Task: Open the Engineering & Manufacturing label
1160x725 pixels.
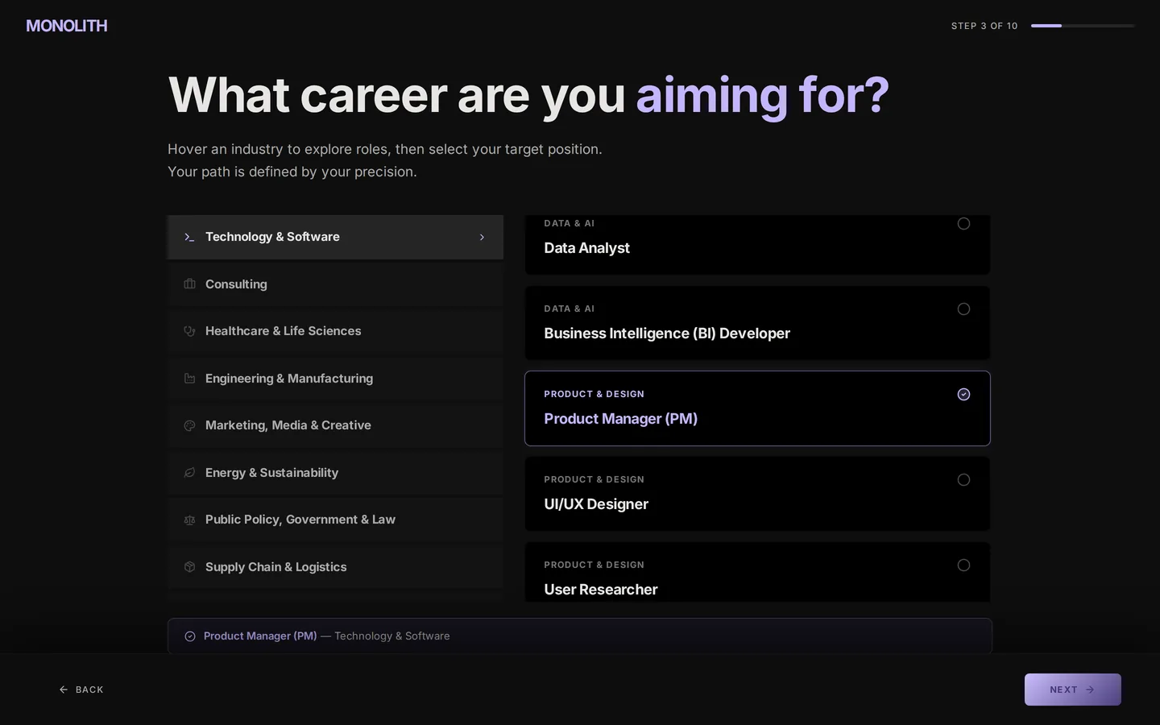Action: [x=289, y=379]
